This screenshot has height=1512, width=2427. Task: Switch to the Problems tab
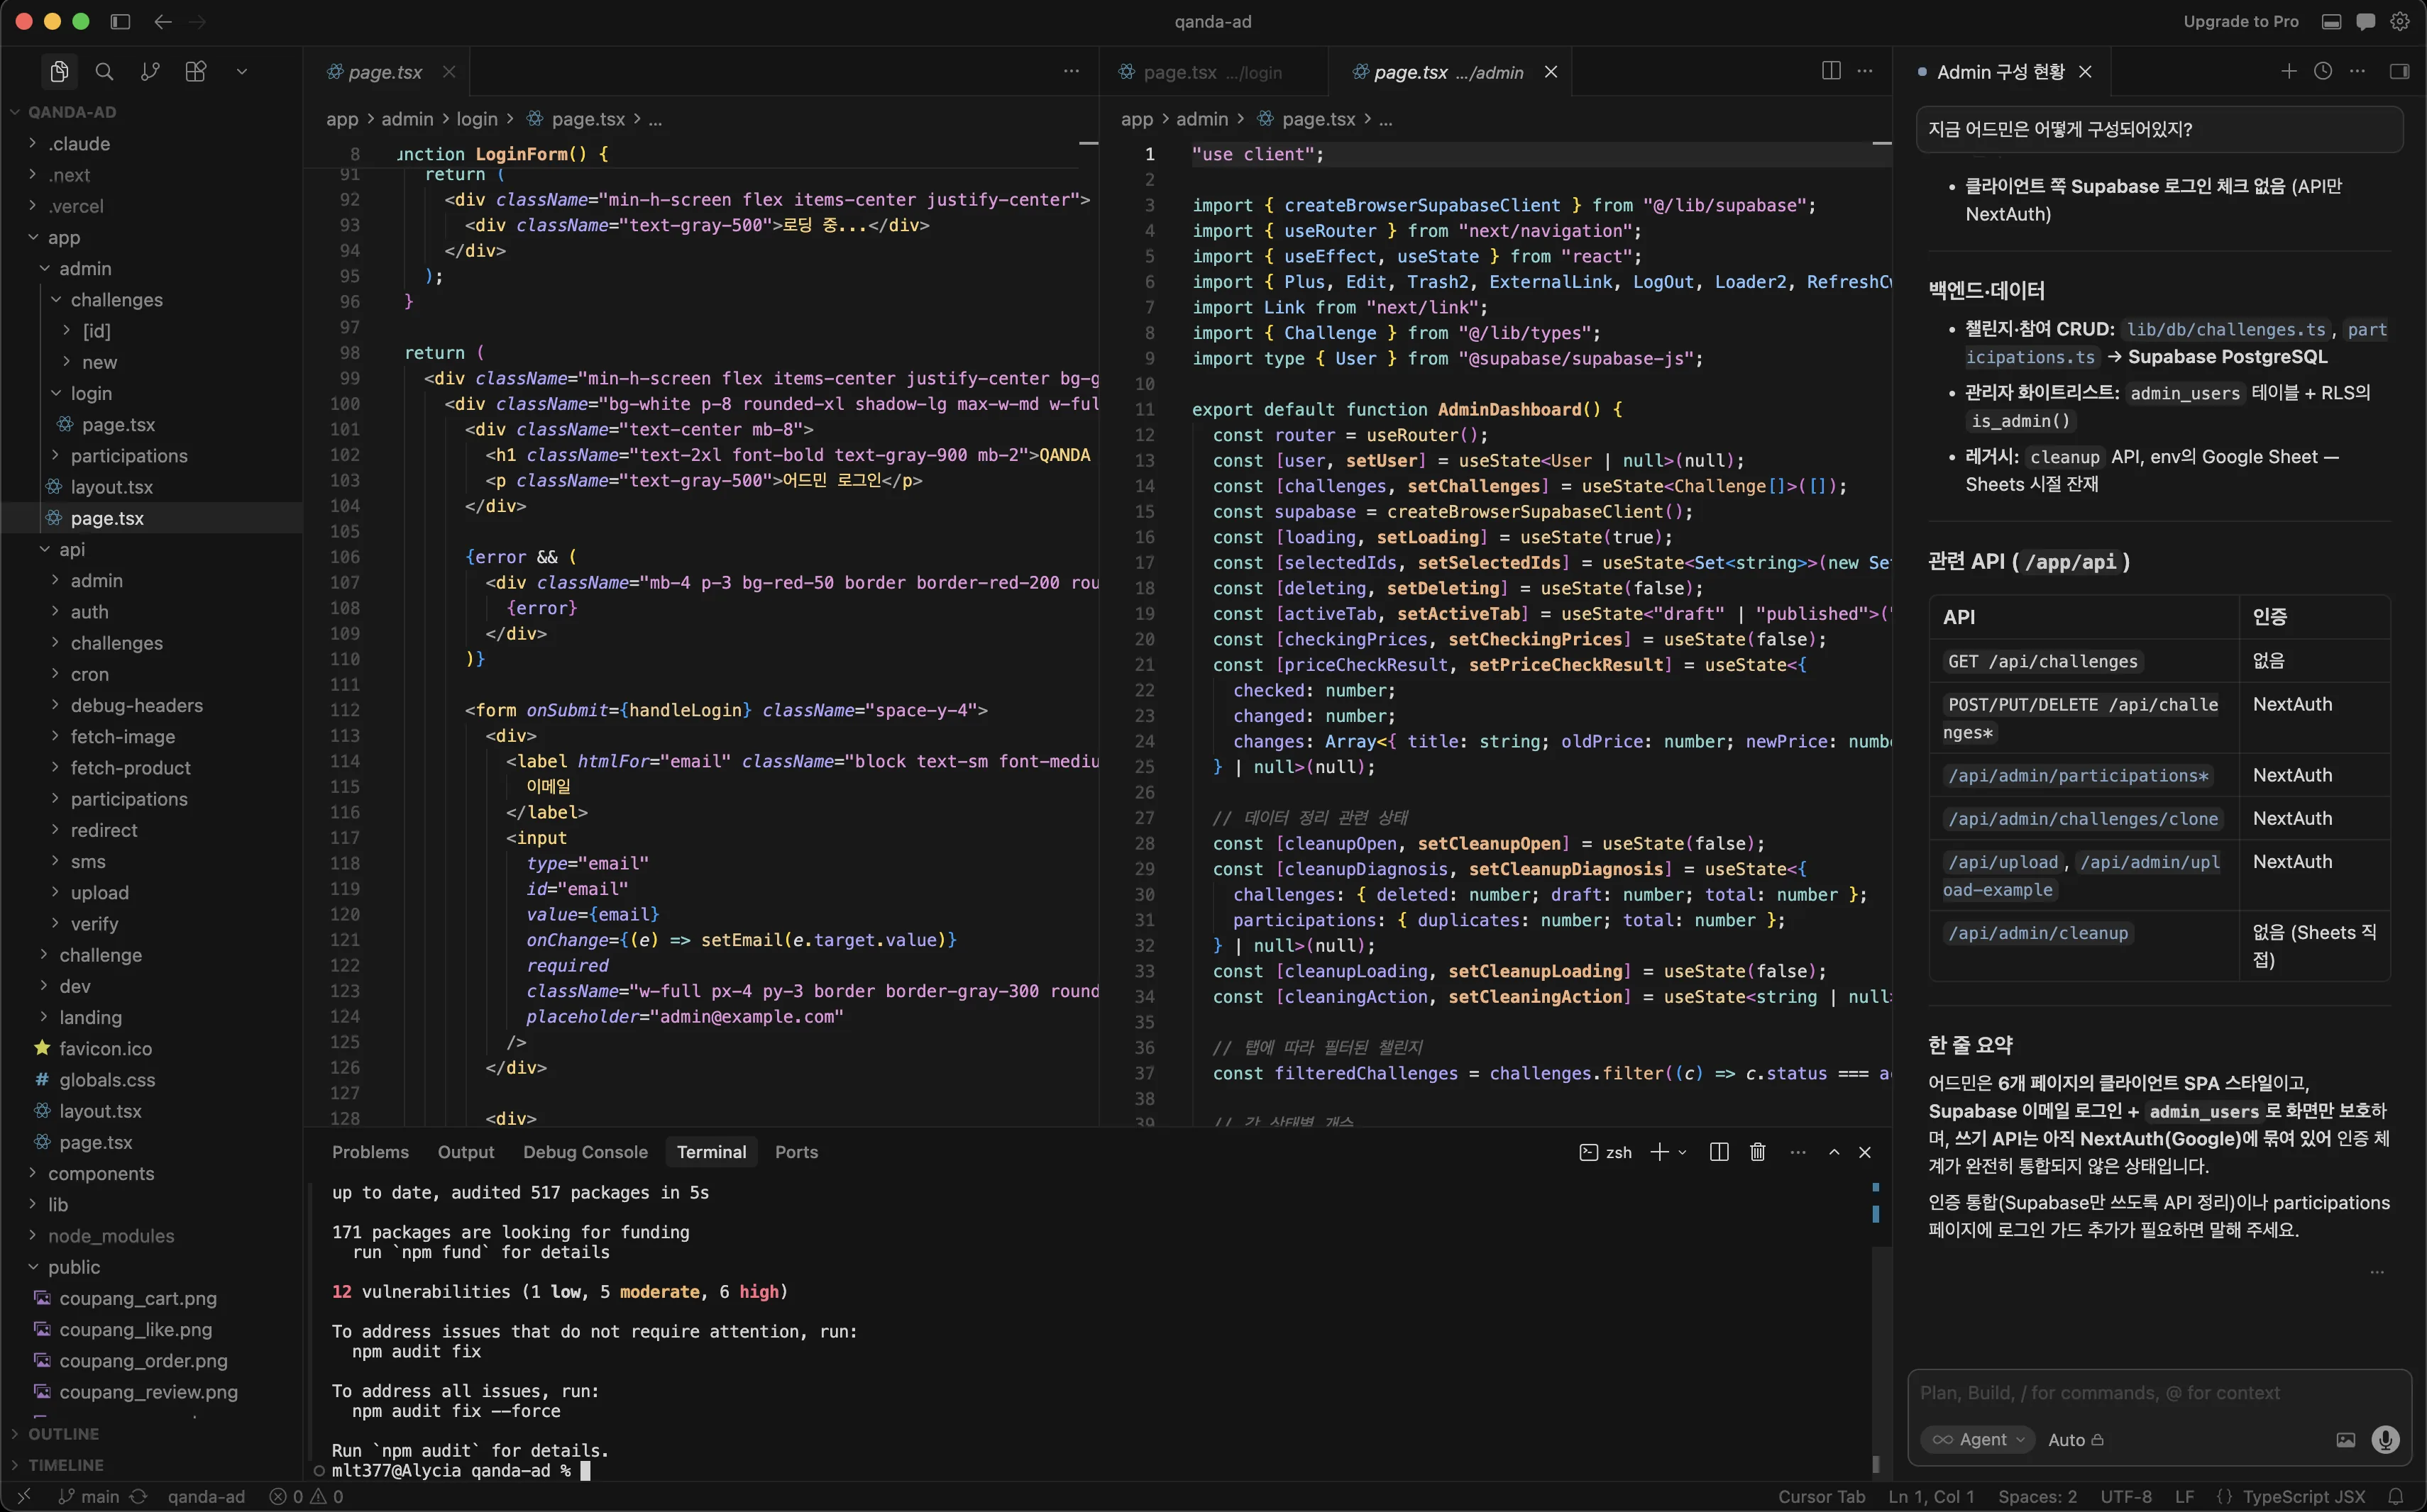pos(370,1152)
